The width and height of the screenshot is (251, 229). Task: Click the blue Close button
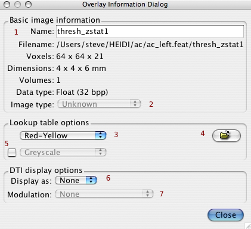coord(225,215)
